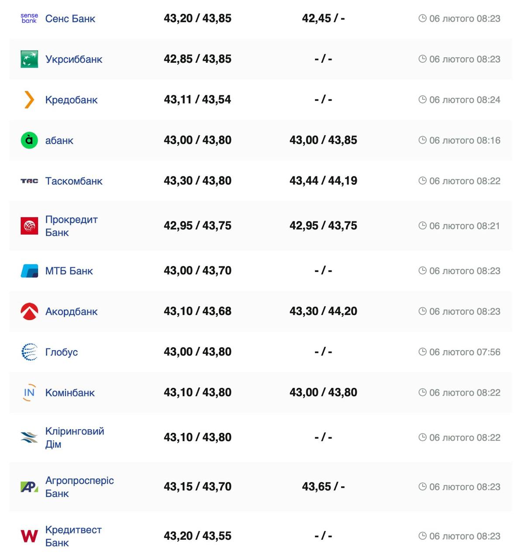This screenshot has width=514, height=559.
Task: Open the Укрсиббанк bank link
Action: [74, 59]
